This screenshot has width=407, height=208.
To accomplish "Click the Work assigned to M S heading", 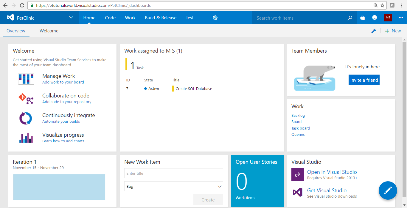I will tap(153, 51).
